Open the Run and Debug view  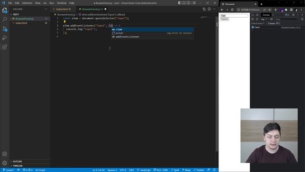coord(4,38)
